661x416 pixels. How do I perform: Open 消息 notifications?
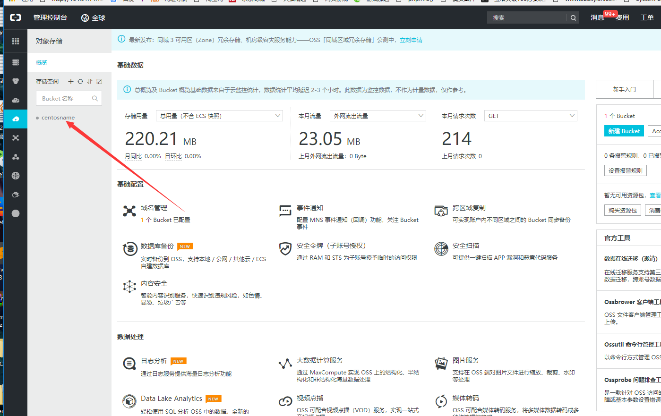click(598, 17)
